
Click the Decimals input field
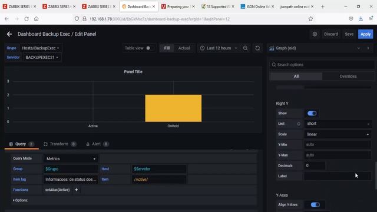tap(315, 165)
